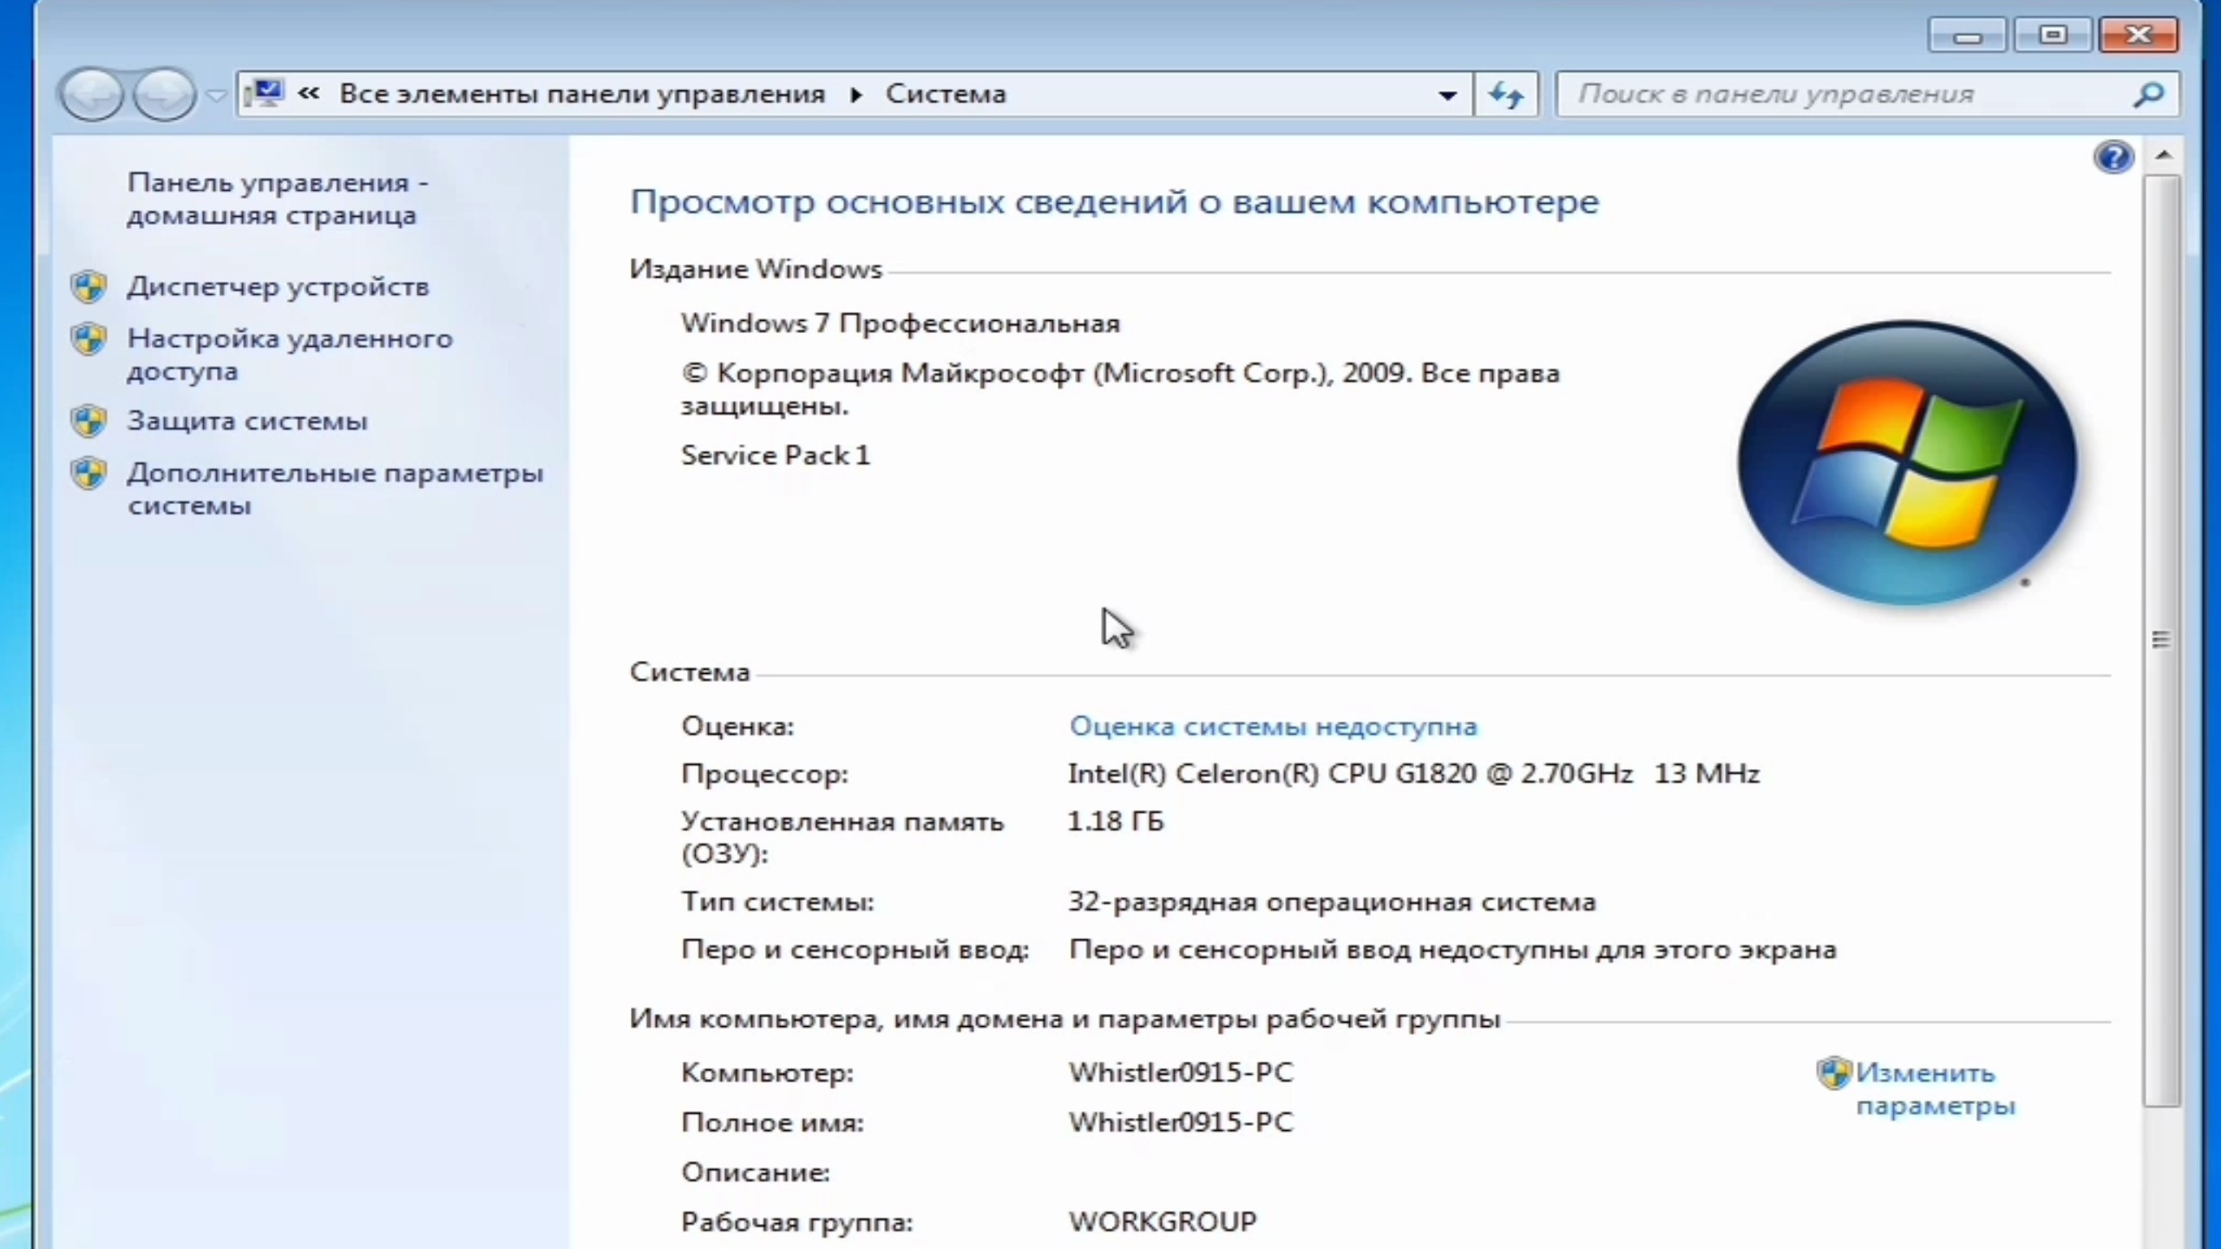Go back with the Back arrow button
Viewport: 2221px width, 1249px height.
(x=91, y=94)
